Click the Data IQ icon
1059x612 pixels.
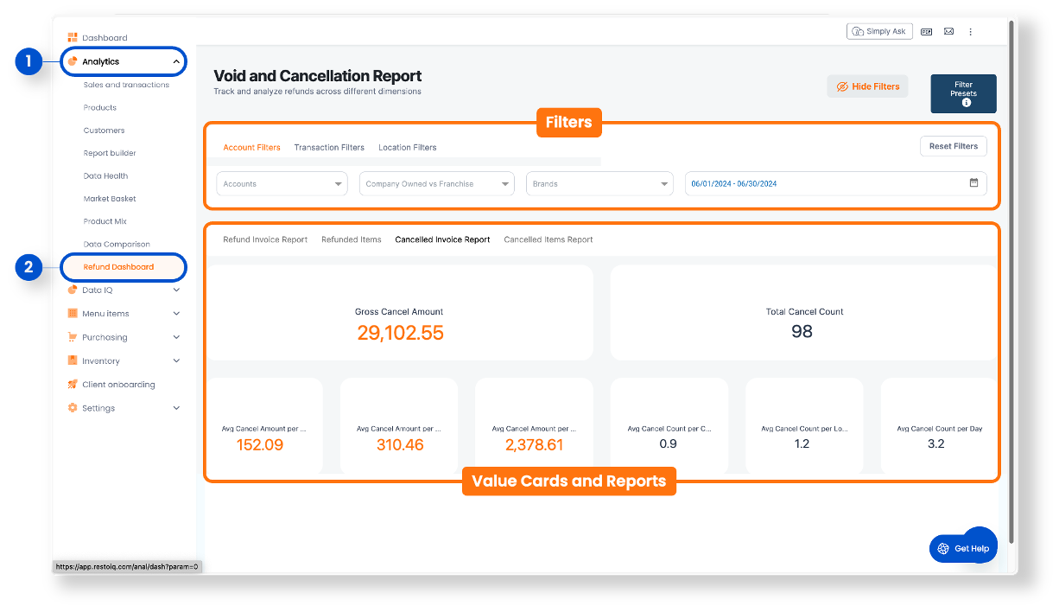(x=73, y=290)
